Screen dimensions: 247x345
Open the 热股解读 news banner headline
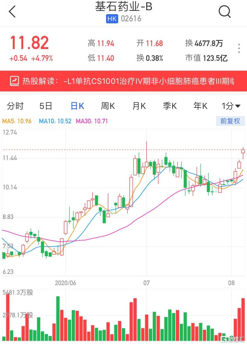coord(149,81)
